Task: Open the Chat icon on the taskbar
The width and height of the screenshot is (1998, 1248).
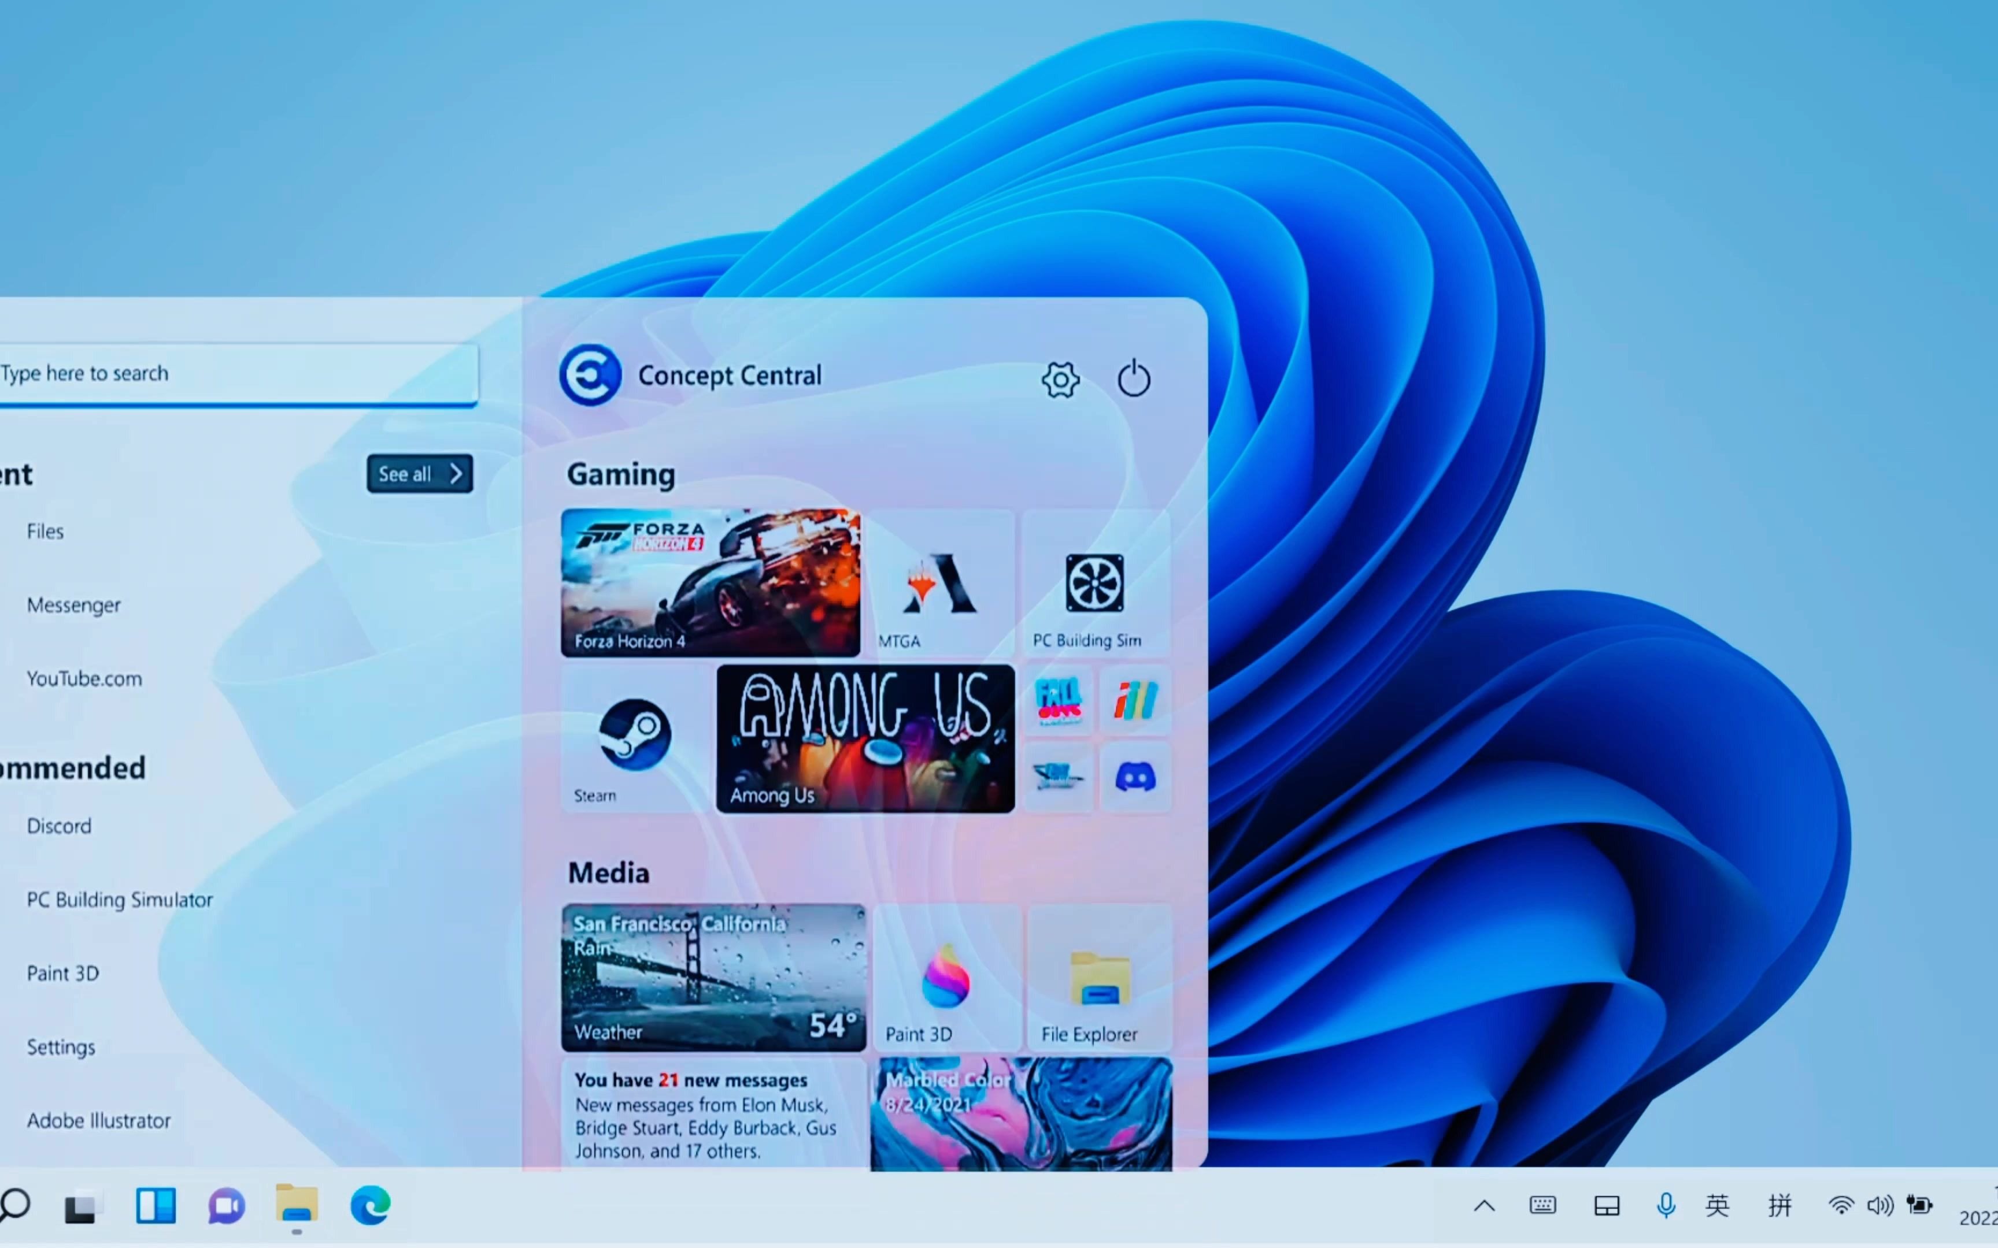Action: pos(226,1207)
